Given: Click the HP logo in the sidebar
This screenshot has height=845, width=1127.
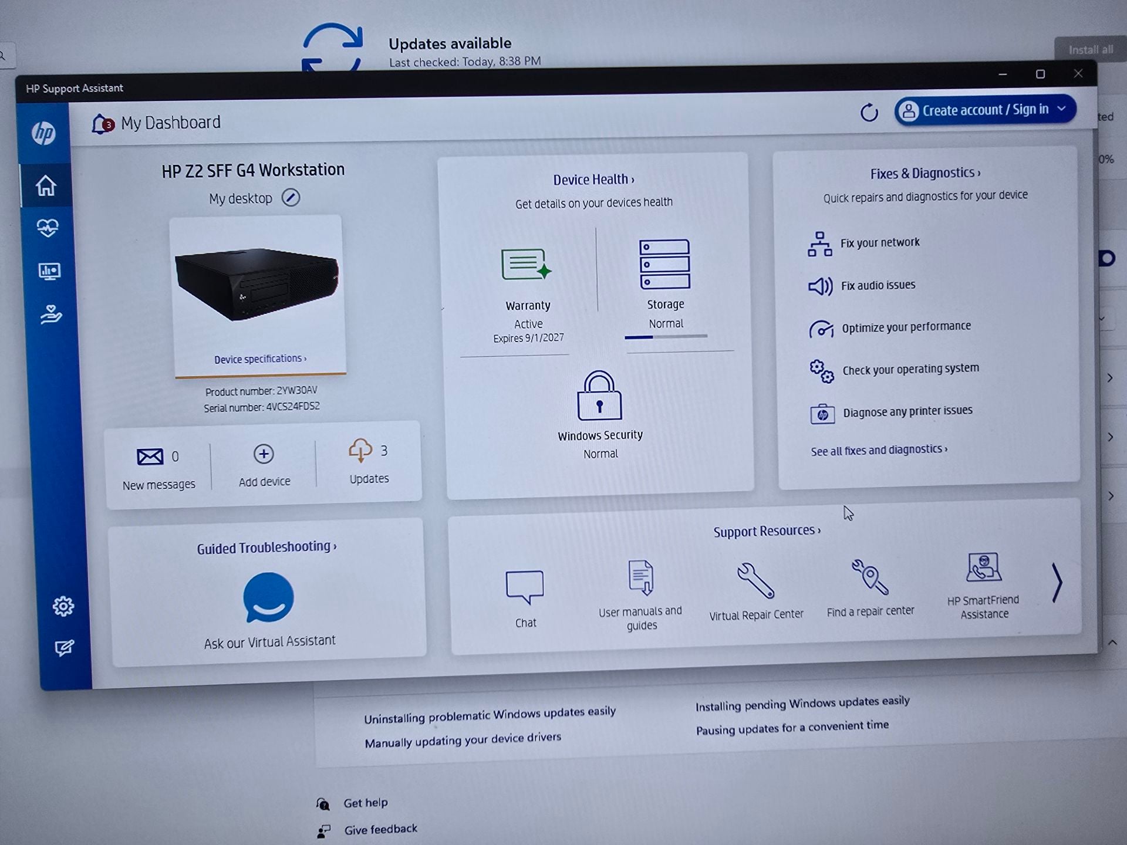Looking at the screenshot, I should pyautogui.click(x=44, y=133).
